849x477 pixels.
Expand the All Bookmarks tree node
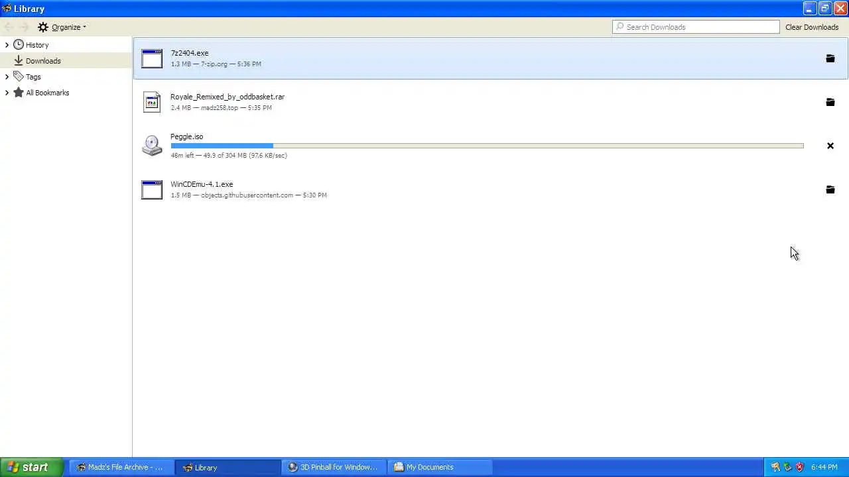(7, 93)
